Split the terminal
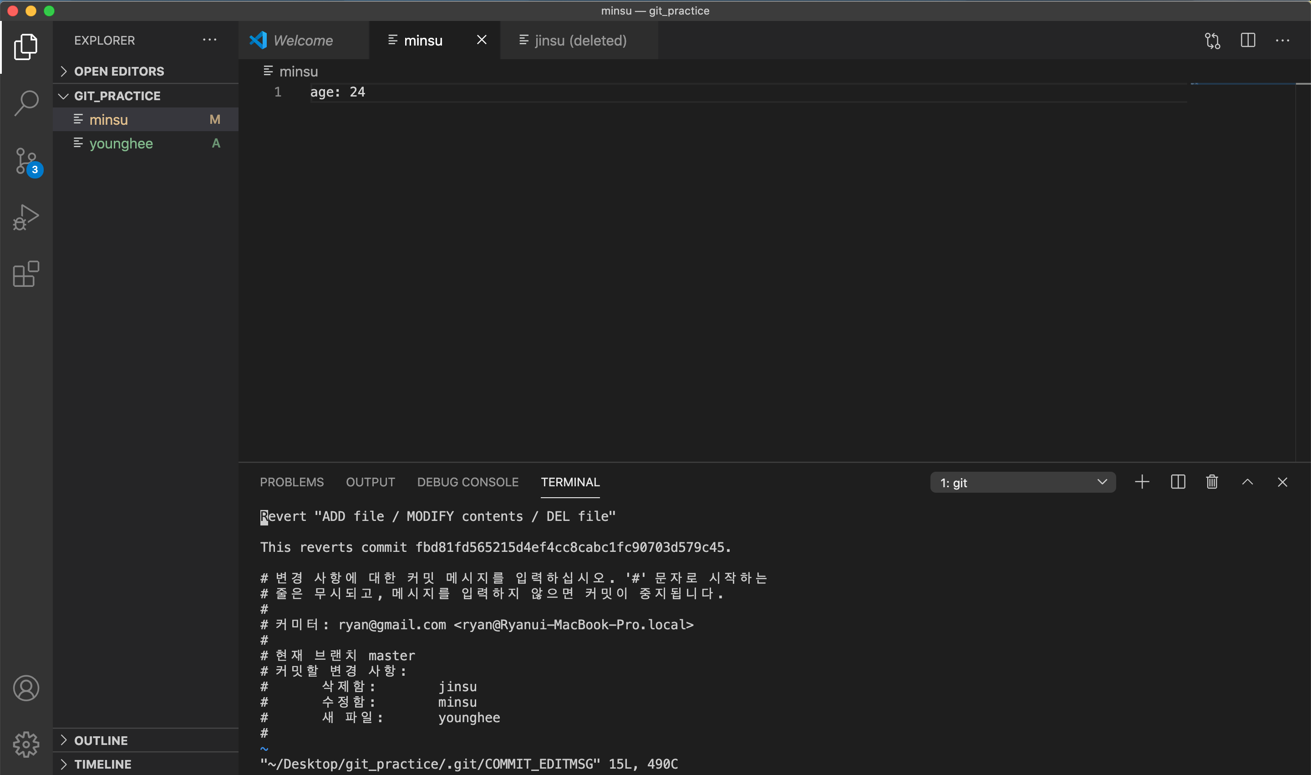The width and height of the screenshot is (1311, 775). tap(1177, 481)
